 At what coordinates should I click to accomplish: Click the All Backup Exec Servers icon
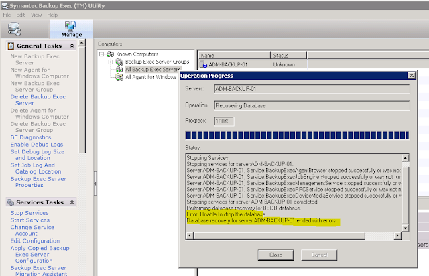click(119, 70)
